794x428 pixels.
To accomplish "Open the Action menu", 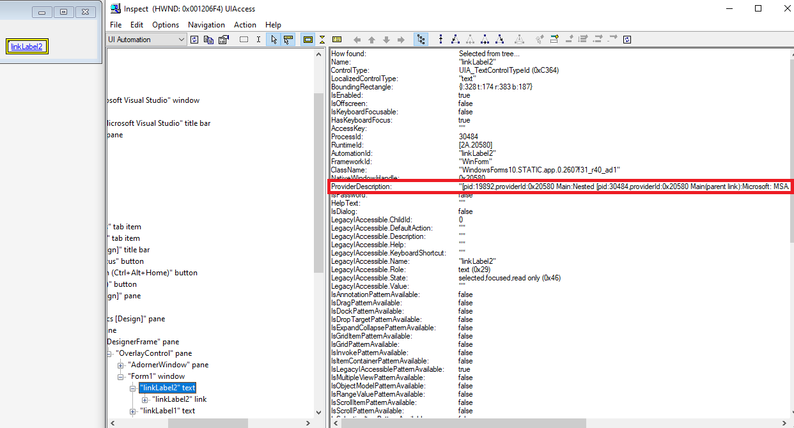I will [245, 25].
